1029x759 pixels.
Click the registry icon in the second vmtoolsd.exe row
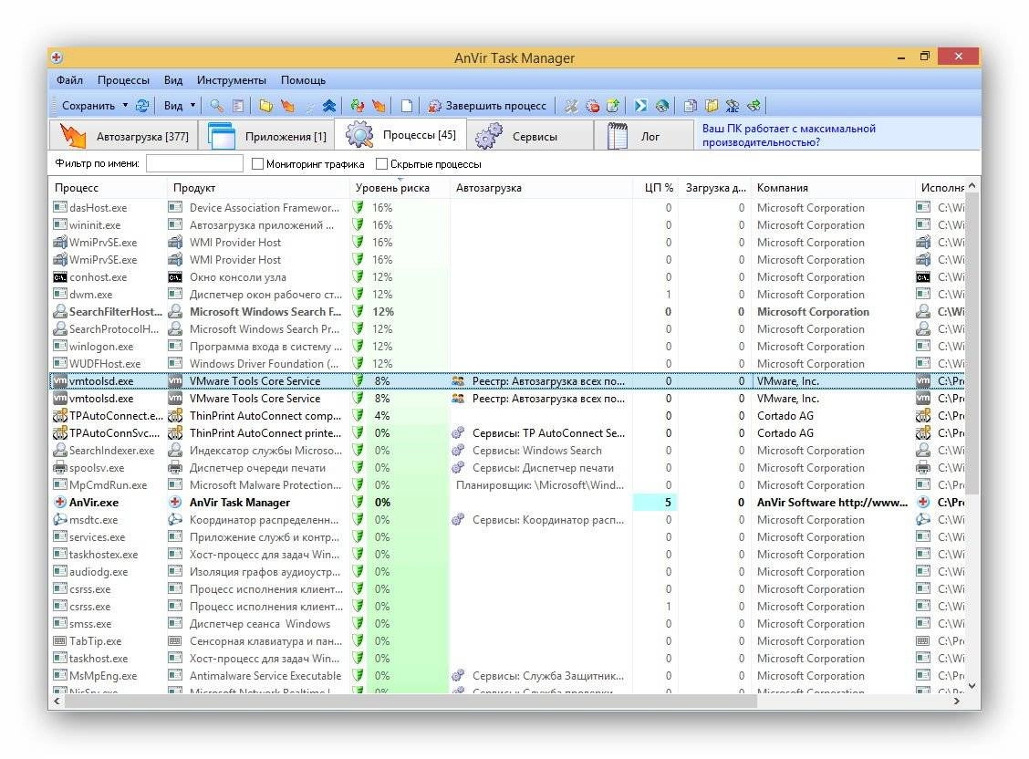458,398
